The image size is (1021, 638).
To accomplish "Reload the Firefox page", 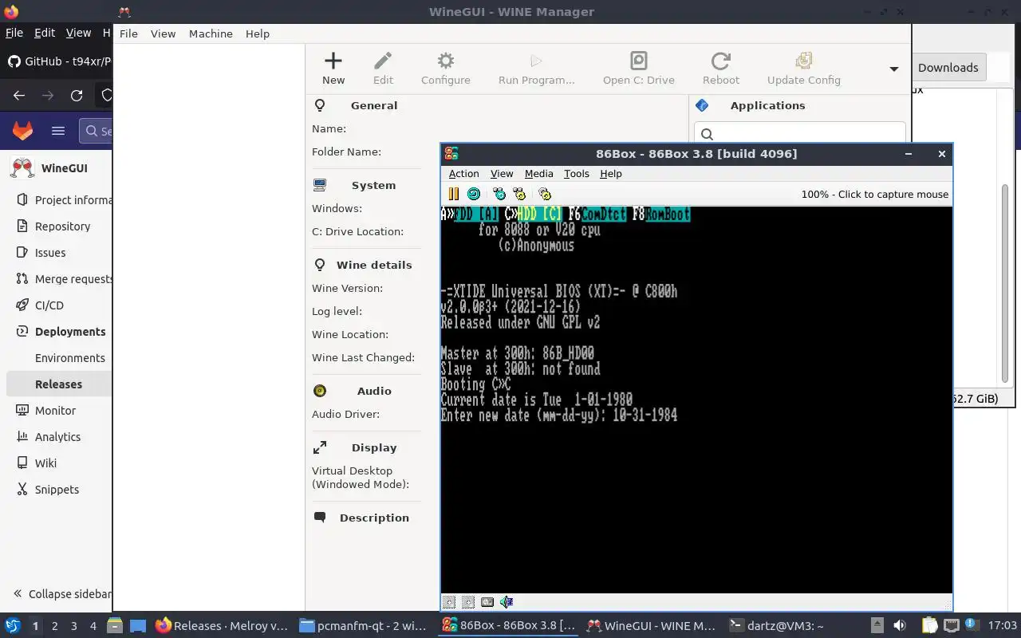I will pyautogui.click(x=77, y=96).
